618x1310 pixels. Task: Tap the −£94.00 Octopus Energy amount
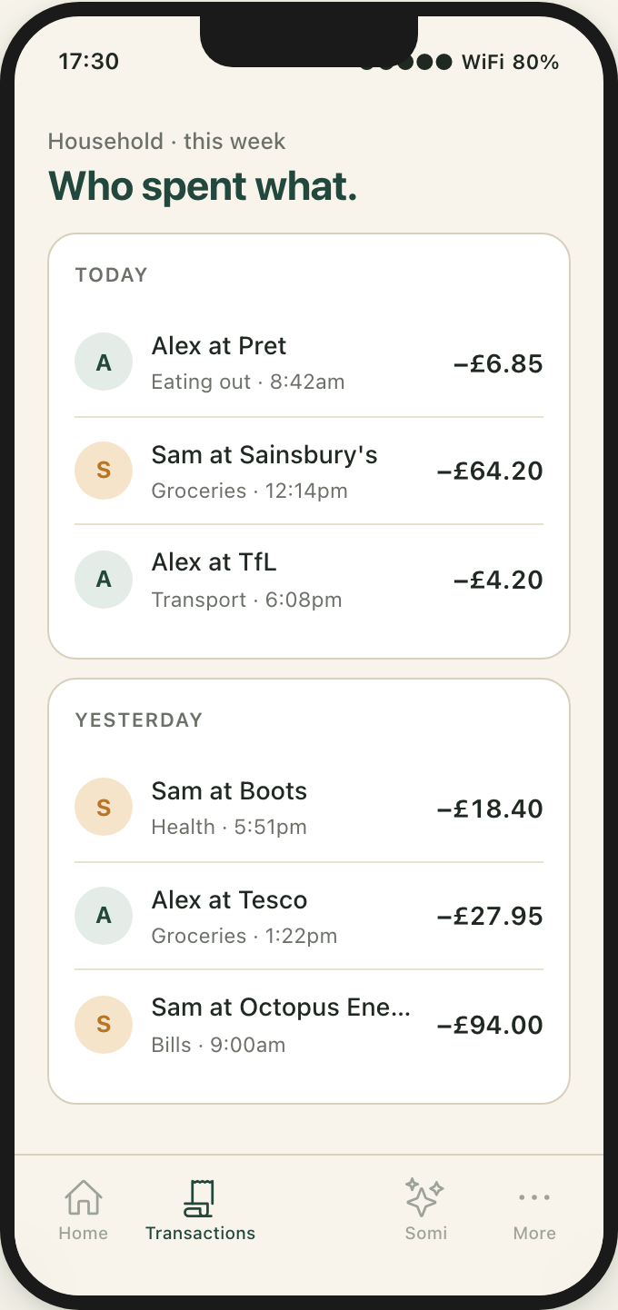click(496, 1025)
